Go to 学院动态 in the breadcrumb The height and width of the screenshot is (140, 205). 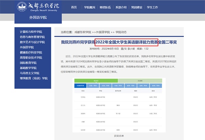pos(121,32)
